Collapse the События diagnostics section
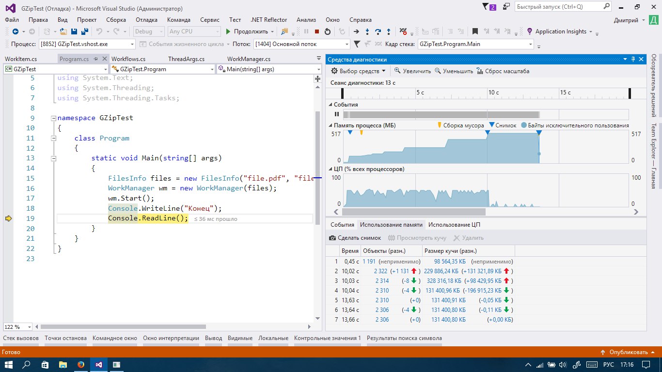662x372 pixels. [331, 105]
